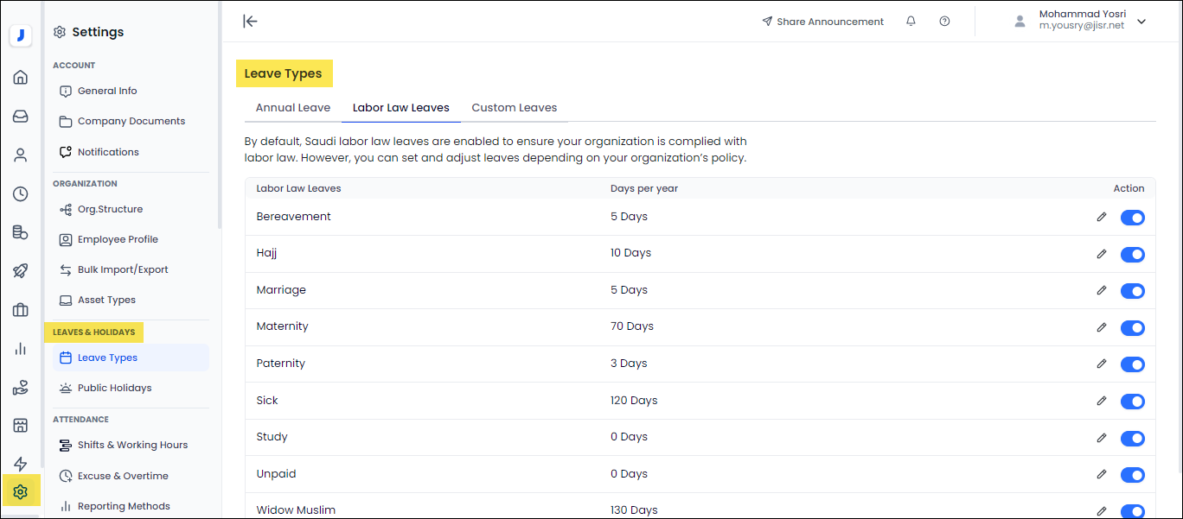
Task: Go to Shifts & Working Hours
Action: 132,445
